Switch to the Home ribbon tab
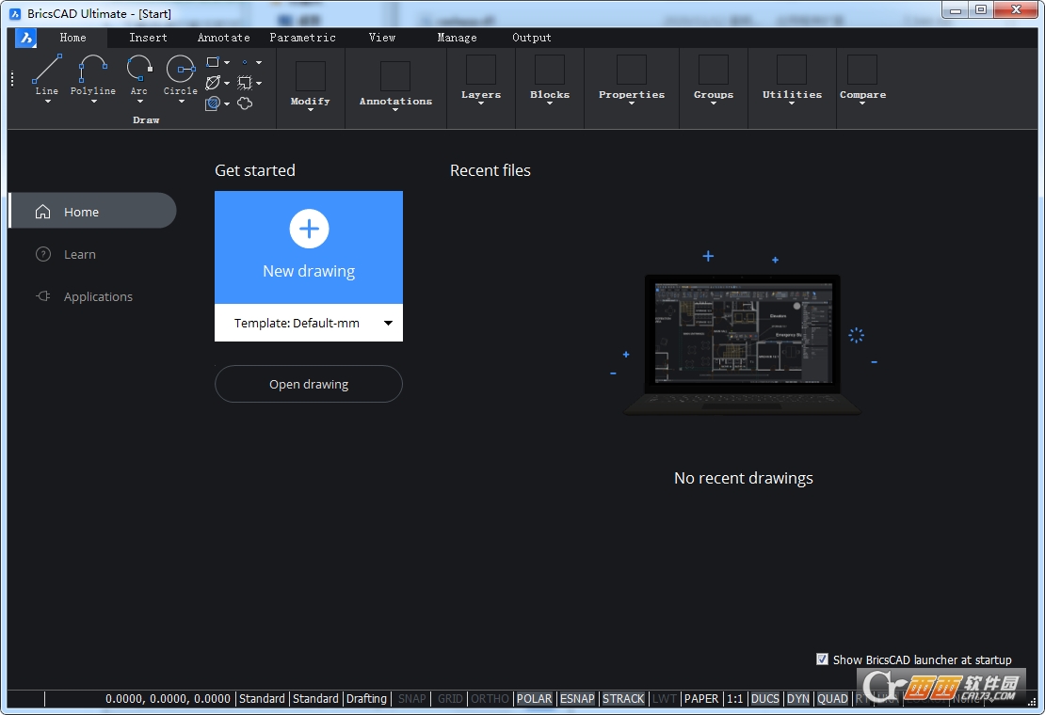The image size is (1045, 715). (x=72, y=38)
